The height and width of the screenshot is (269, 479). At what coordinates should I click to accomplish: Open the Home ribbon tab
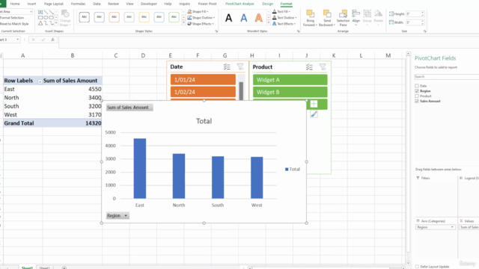pos(15,4)
